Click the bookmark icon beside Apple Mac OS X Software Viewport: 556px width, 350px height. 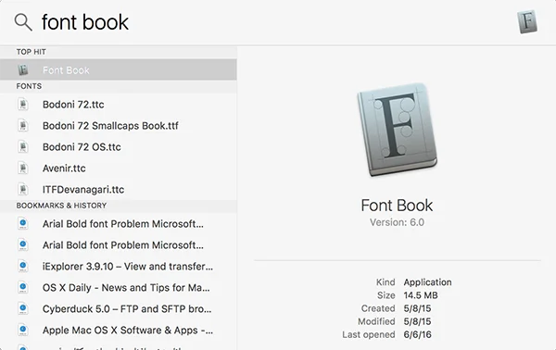[23, 331]
